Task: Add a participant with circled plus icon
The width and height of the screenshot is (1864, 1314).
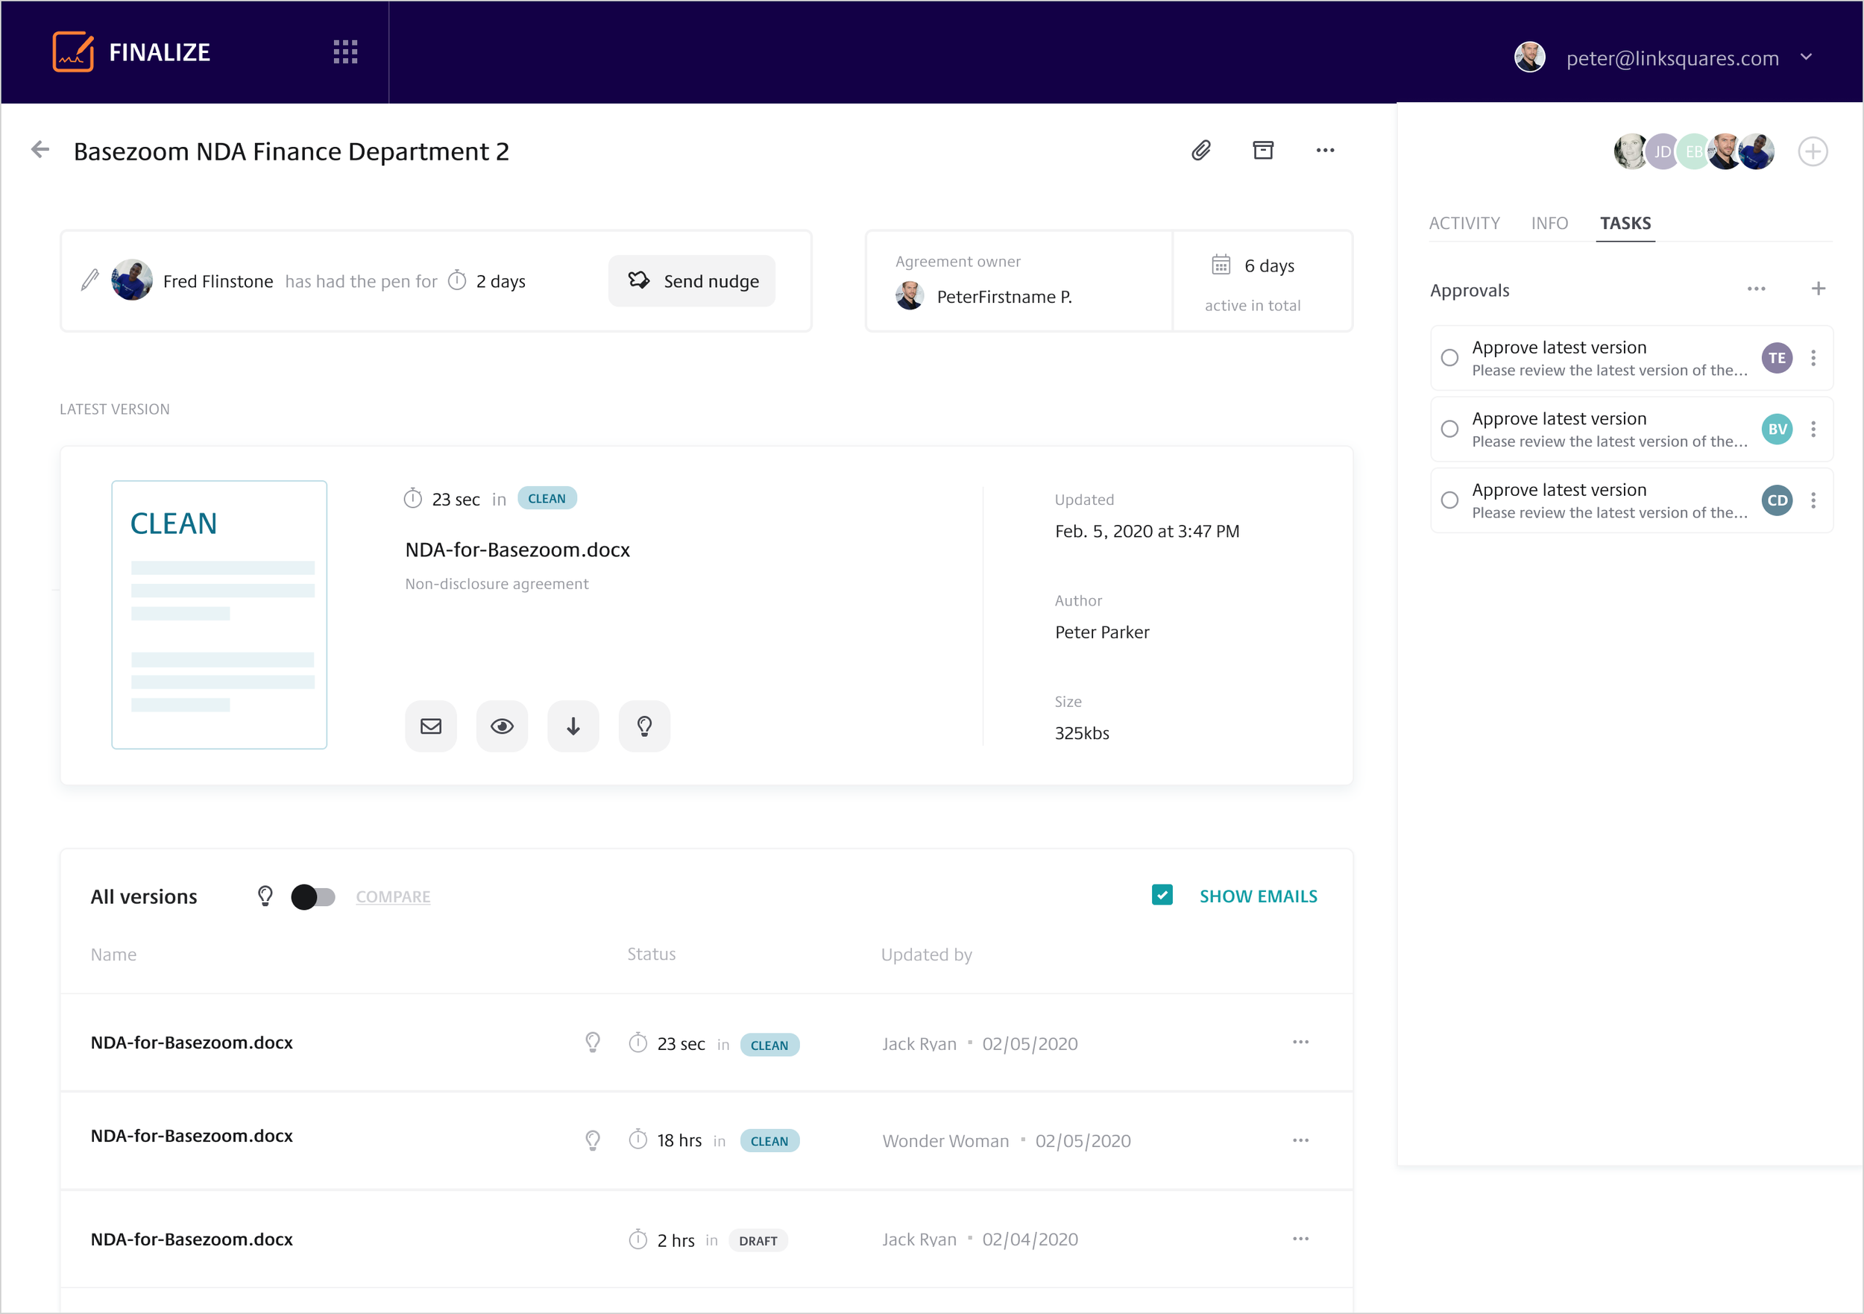Action: [1812, 152]
